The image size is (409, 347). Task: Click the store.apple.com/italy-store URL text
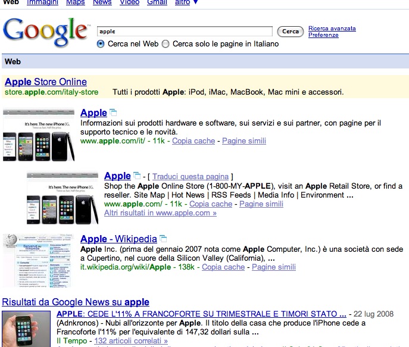pos(51,92)
